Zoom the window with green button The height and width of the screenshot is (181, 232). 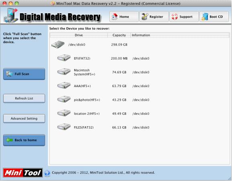(x=17, y=3)
